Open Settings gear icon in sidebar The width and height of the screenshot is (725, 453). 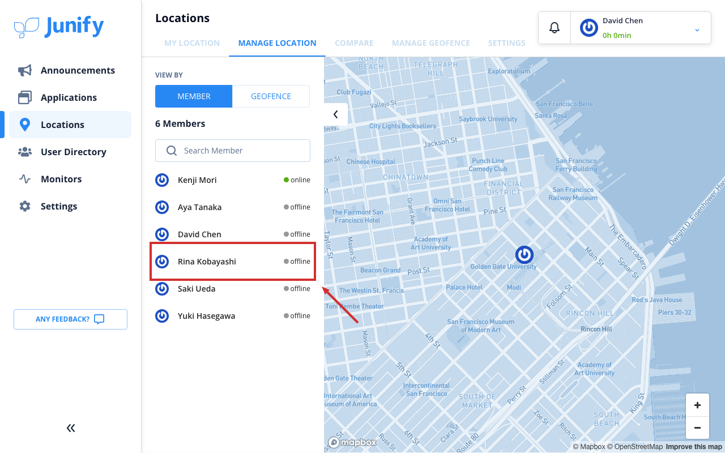tap(25, 206)
